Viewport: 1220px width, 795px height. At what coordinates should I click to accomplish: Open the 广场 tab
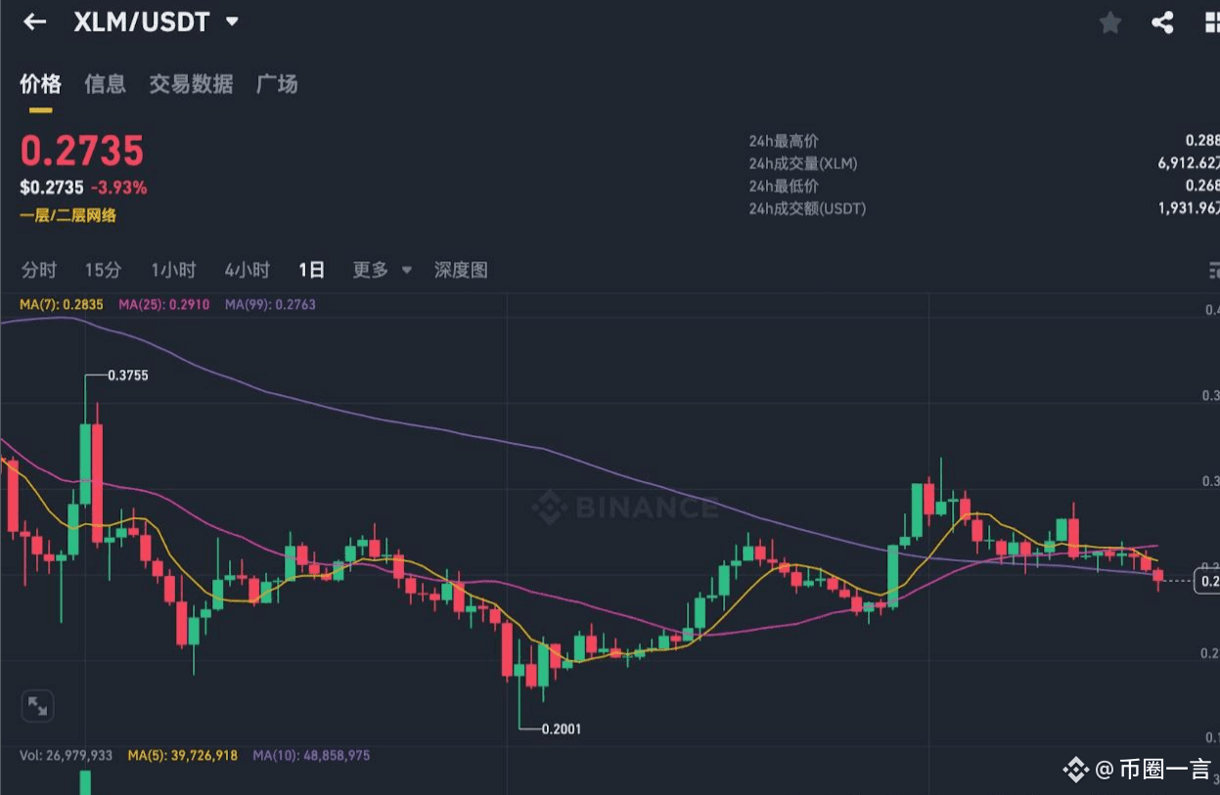(276, 84)
